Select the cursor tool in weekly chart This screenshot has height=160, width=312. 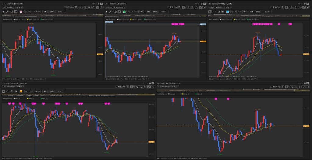[4, 12]
